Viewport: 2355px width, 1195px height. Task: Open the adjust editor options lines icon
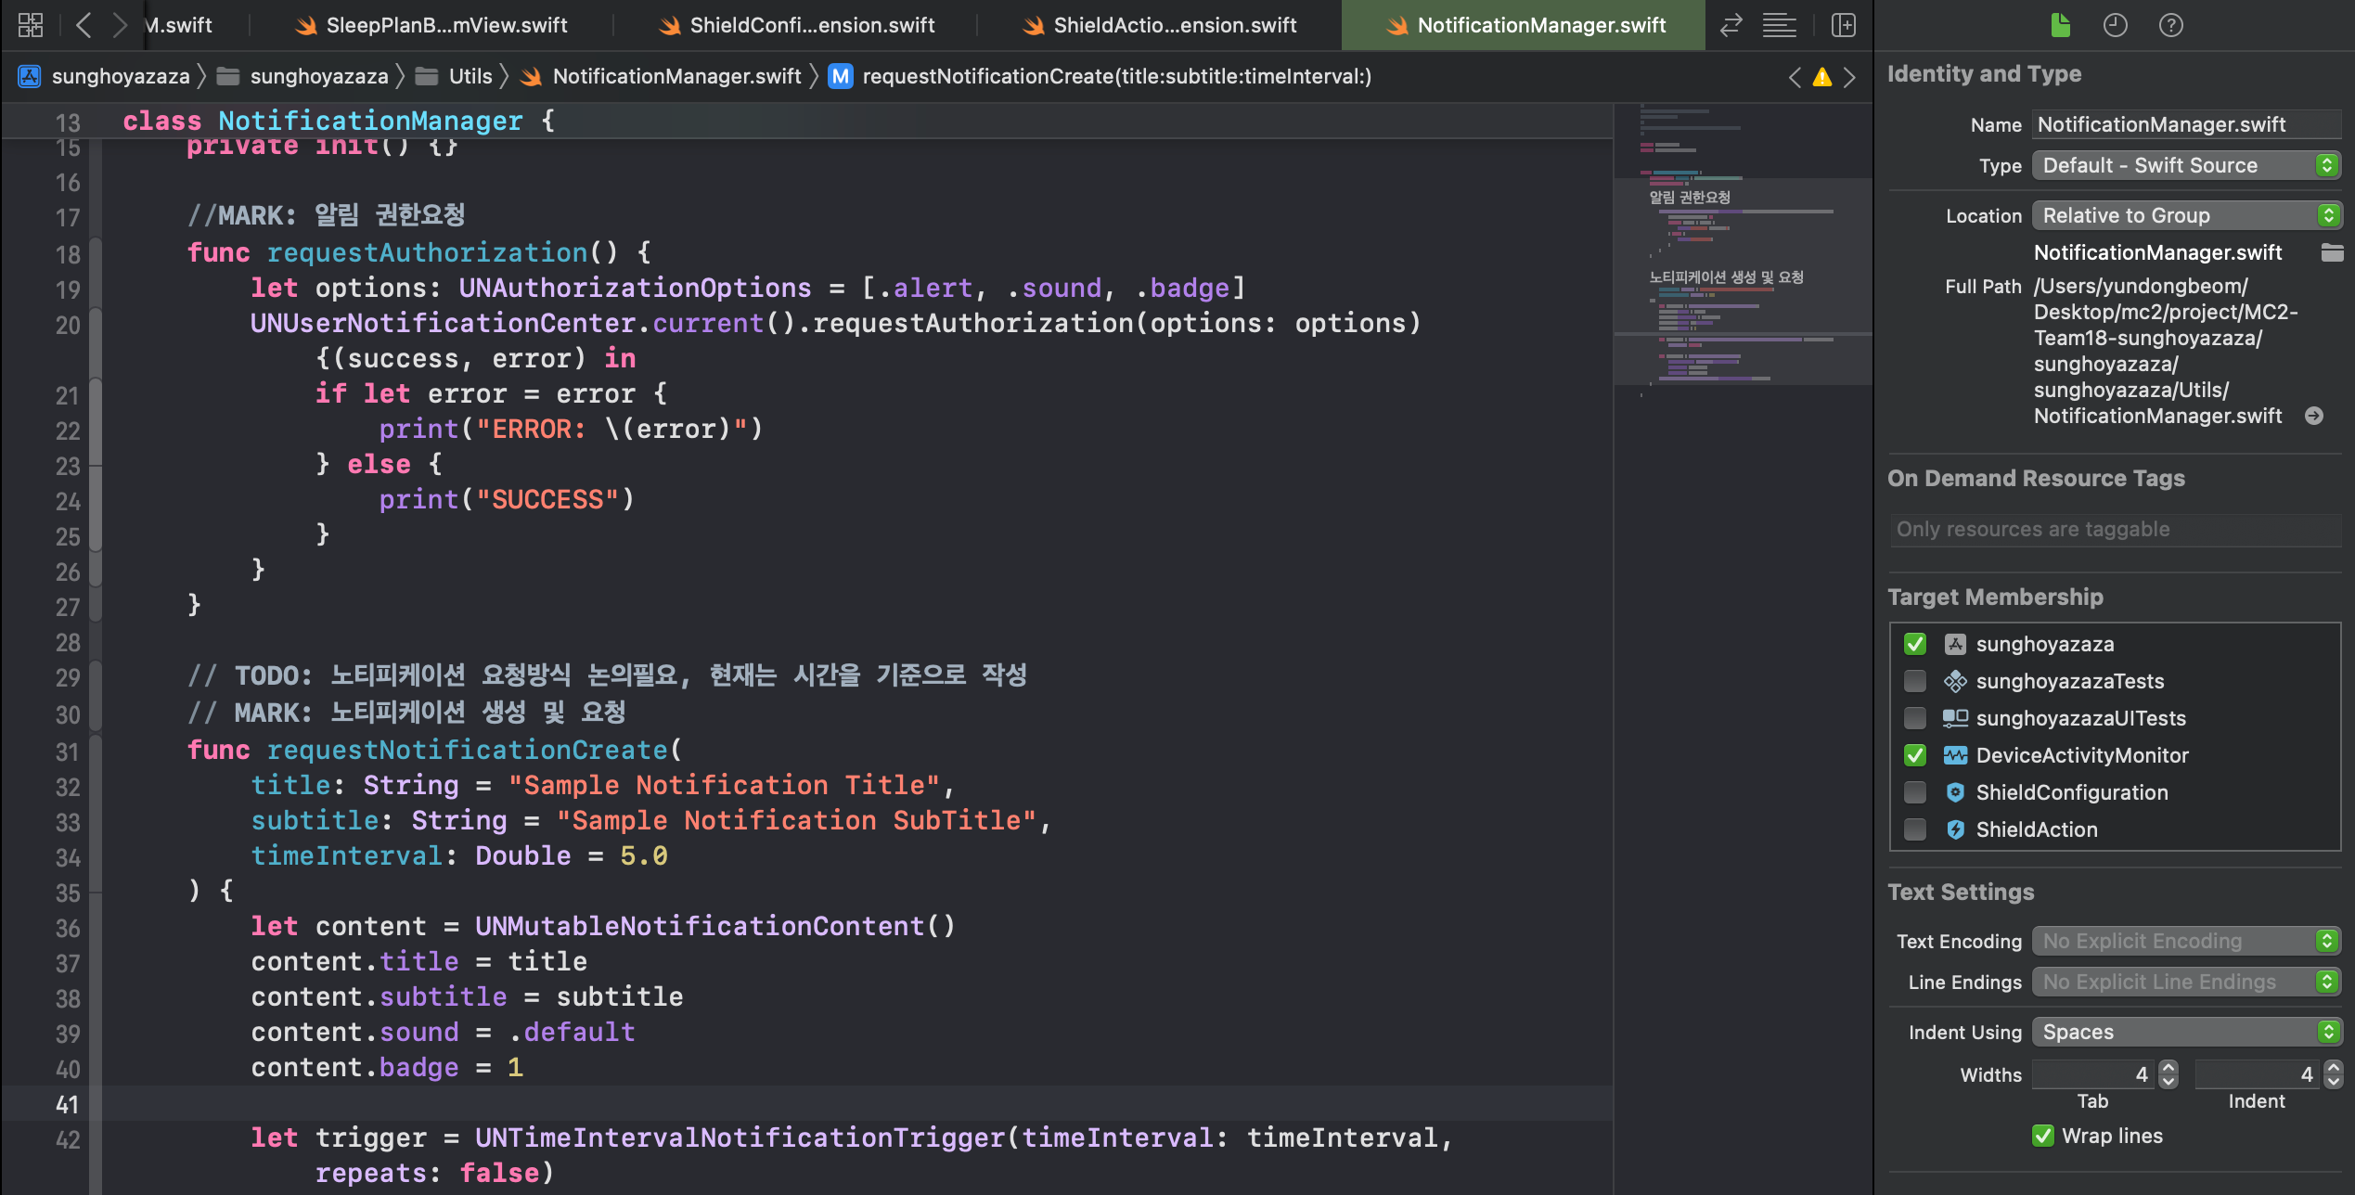[x=1779, y=25]
